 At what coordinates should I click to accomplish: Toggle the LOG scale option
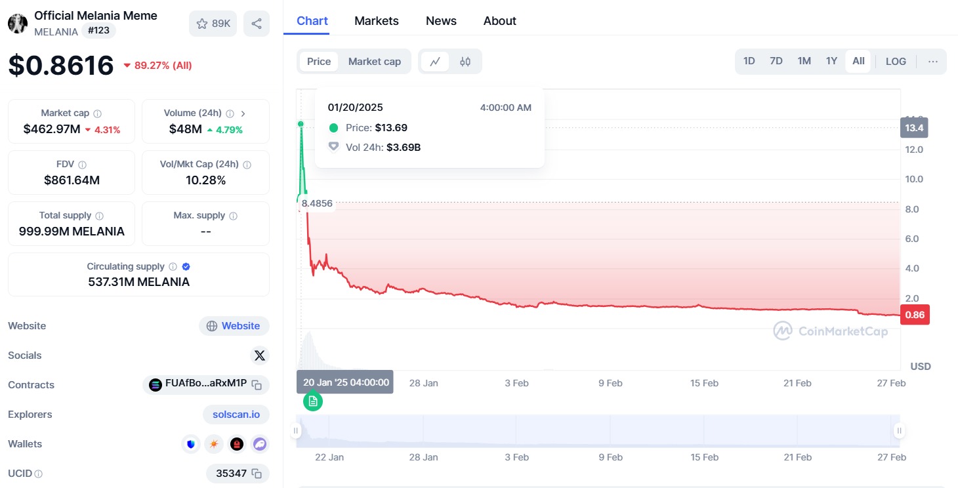[x=896, y=62]
